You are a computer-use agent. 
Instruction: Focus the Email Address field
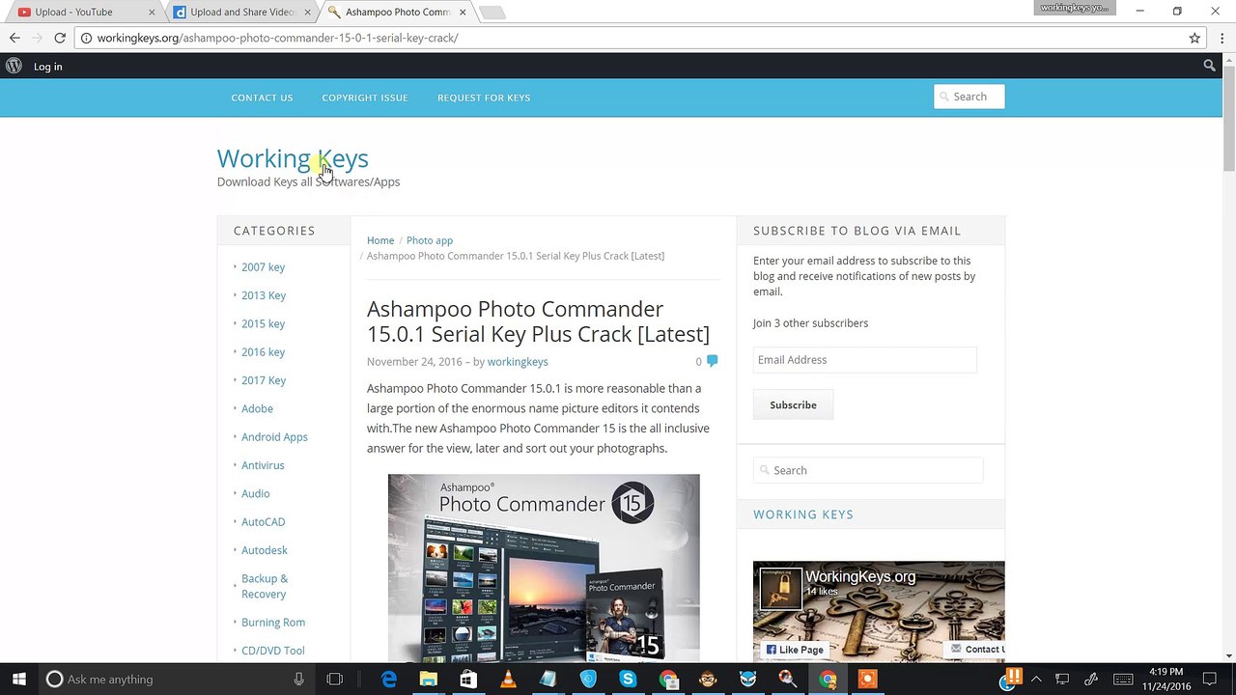pyautogui.click(x=864, y=360)
